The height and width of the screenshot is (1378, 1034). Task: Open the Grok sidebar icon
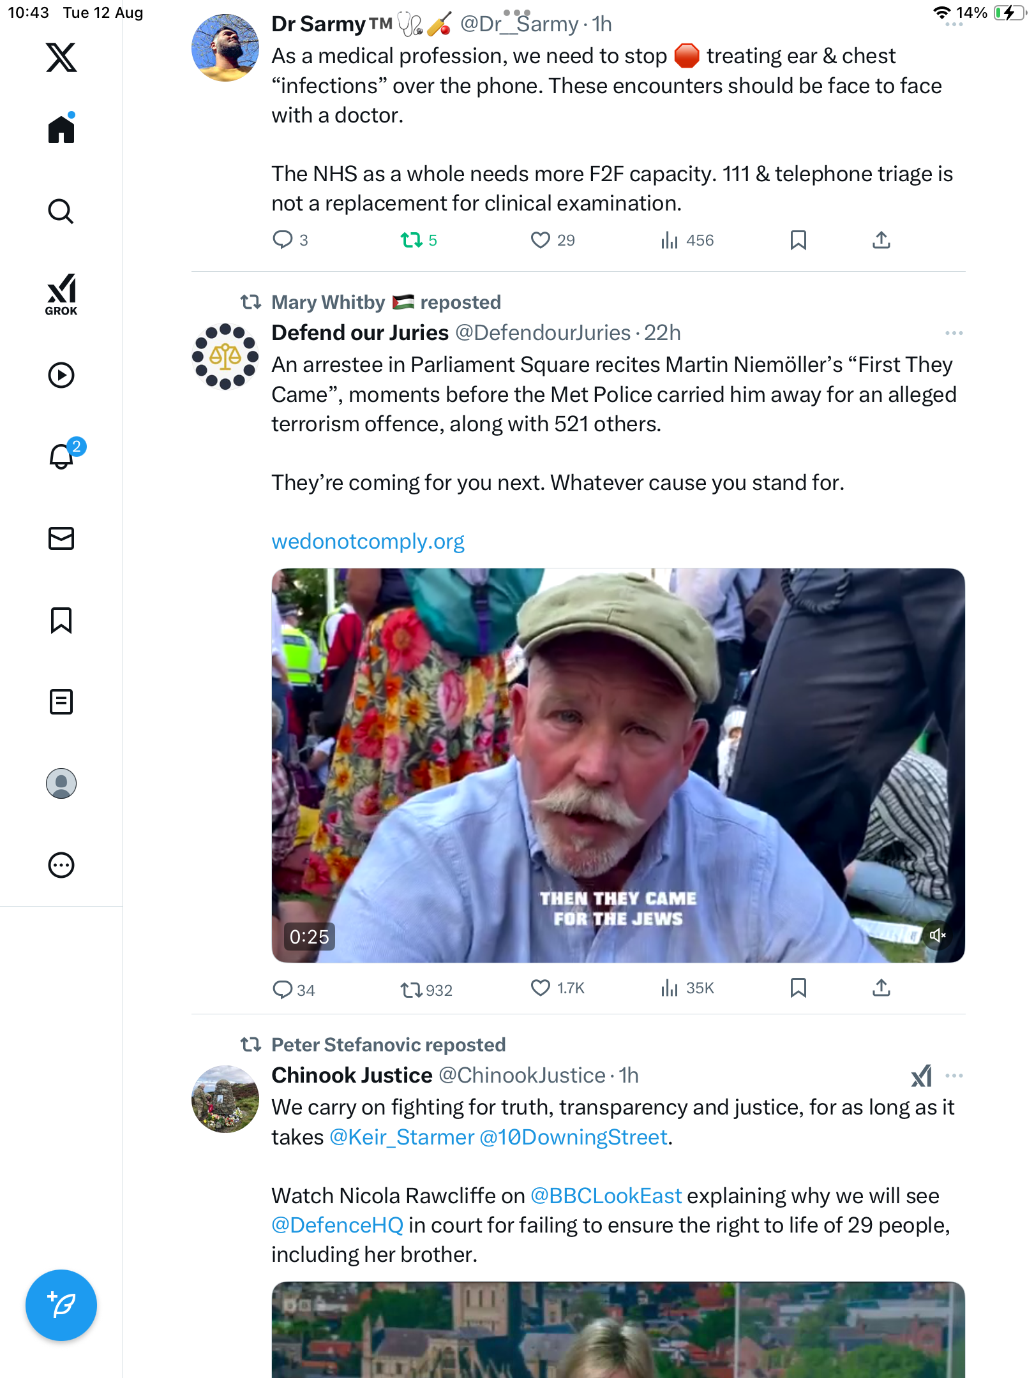tap(61, 295)
